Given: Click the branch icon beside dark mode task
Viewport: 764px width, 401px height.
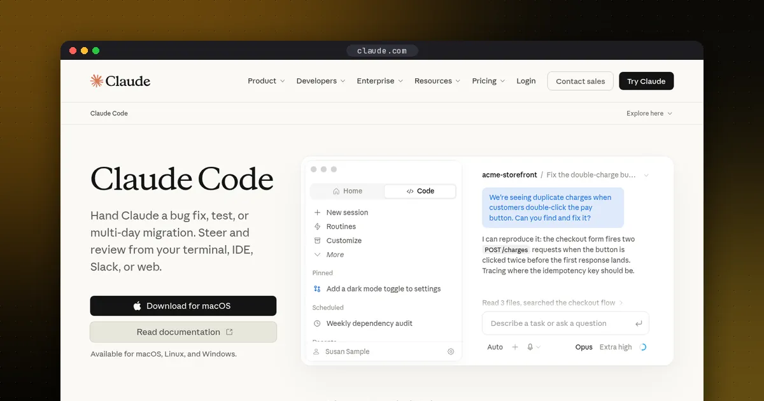Looking at the screenshot, I should pyautogui.click(x=317, y=289).
